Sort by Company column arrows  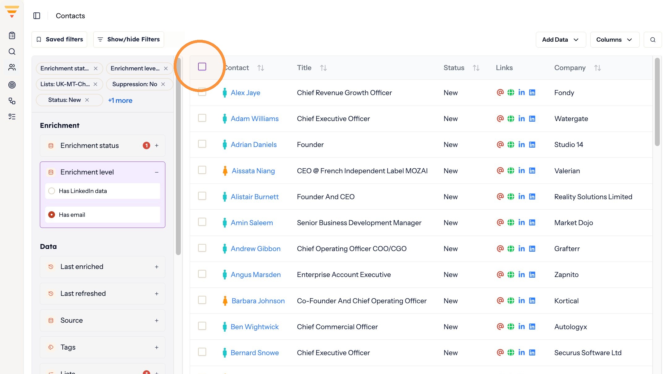coord(598,68)
